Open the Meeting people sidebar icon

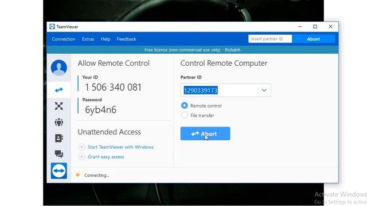58,122
